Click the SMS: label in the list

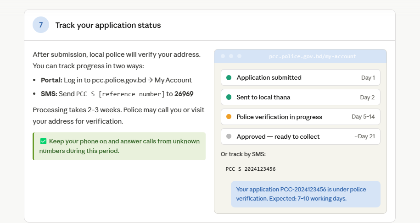tap(49, 94)
